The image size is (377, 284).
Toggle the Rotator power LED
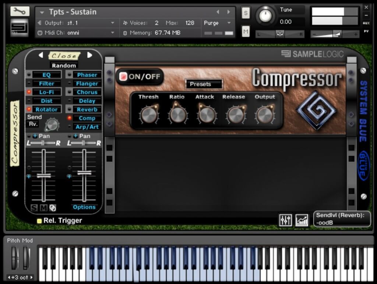tap(29, 109)
